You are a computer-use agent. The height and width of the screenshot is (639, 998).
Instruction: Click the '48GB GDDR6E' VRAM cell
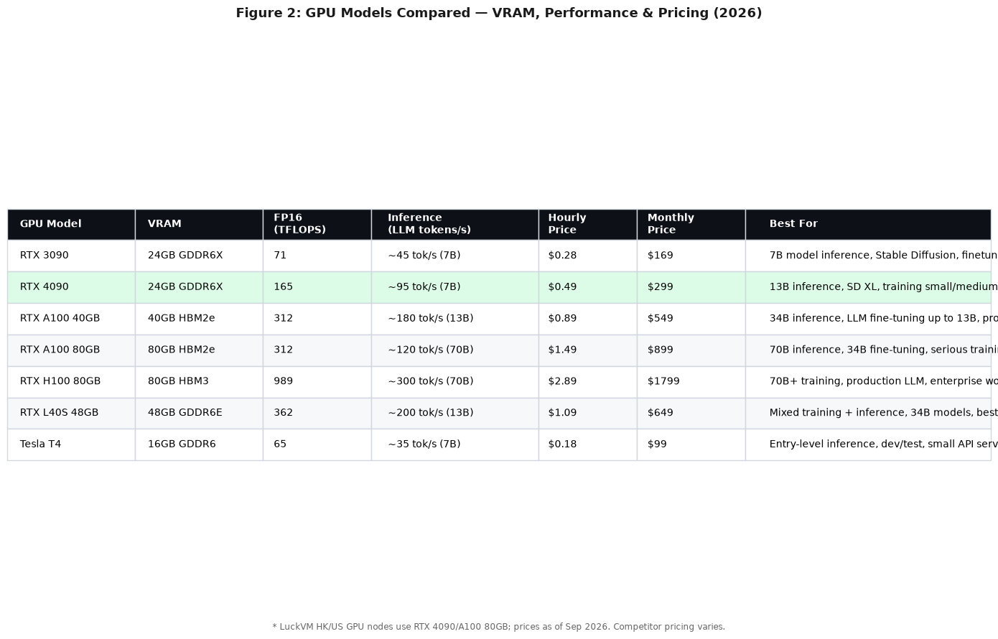[199, 414]
